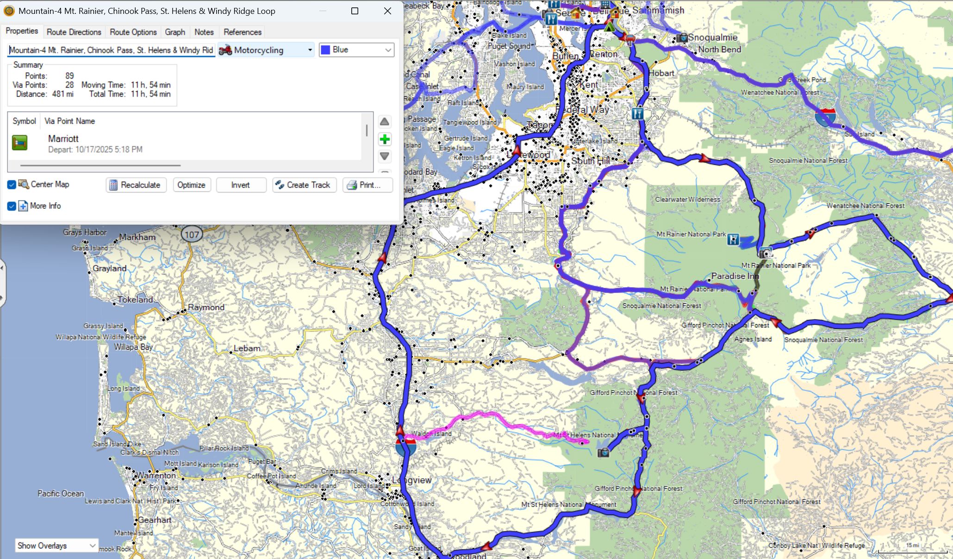Viewport: 953px width, 559px height.
Task: Click the Marriott lodging symbol icon
Action: 20,143
